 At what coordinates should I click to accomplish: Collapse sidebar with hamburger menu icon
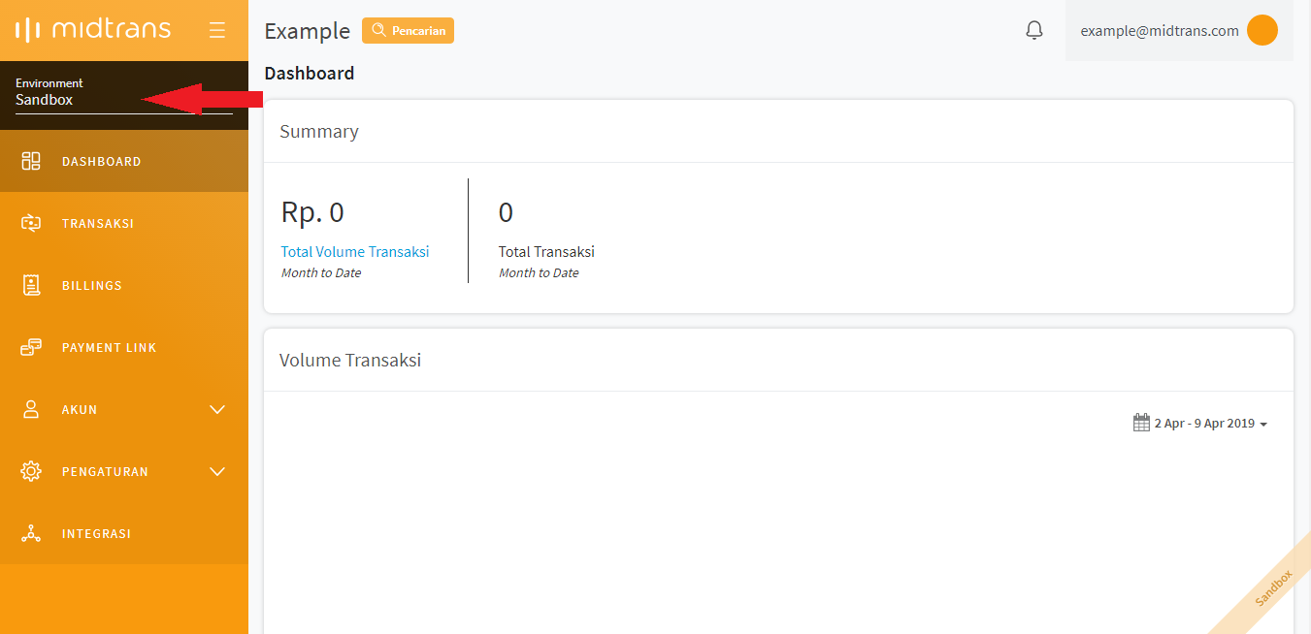[217, 30]
